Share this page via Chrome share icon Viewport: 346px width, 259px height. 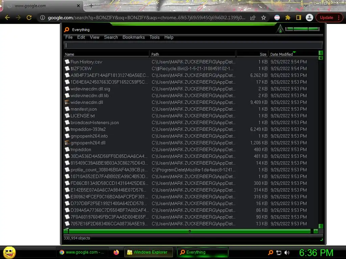(253, 18)
